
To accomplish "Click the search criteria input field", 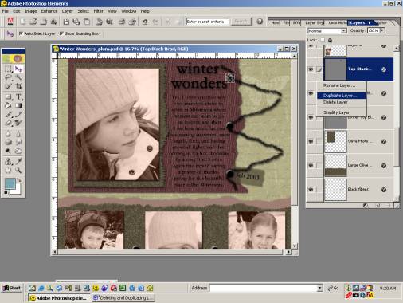I will pos(207,22).
